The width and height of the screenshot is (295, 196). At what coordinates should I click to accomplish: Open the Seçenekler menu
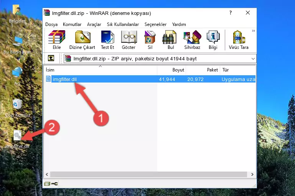pyautogui.click(x=155, y=24)
